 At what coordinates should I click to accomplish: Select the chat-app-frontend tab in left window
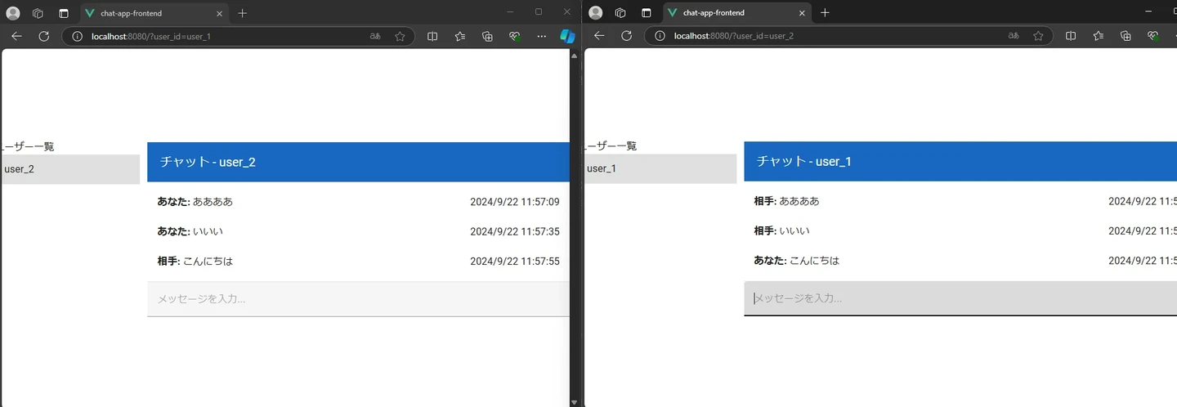point(155,13)
